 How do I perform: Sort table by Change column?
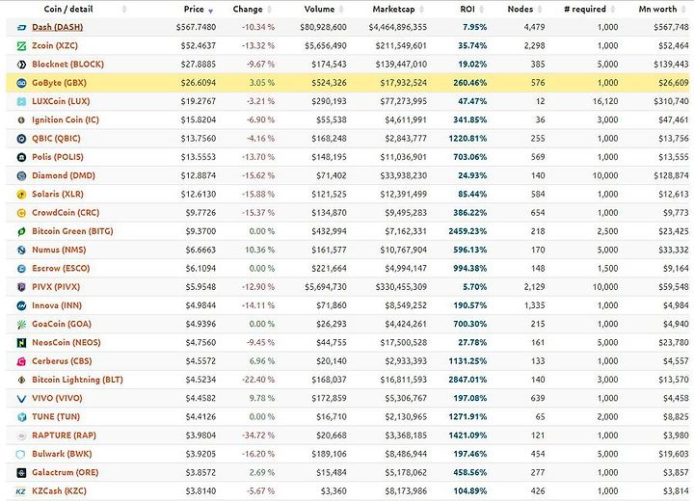[248, 9]
